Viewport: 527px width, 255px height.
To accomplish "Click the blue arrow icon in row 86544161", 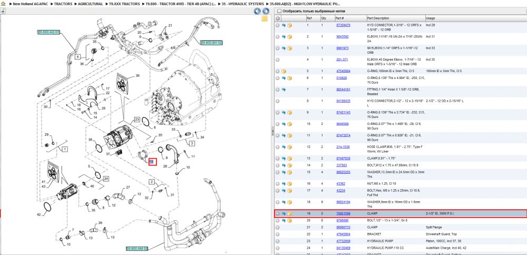I will click(284, 90).
